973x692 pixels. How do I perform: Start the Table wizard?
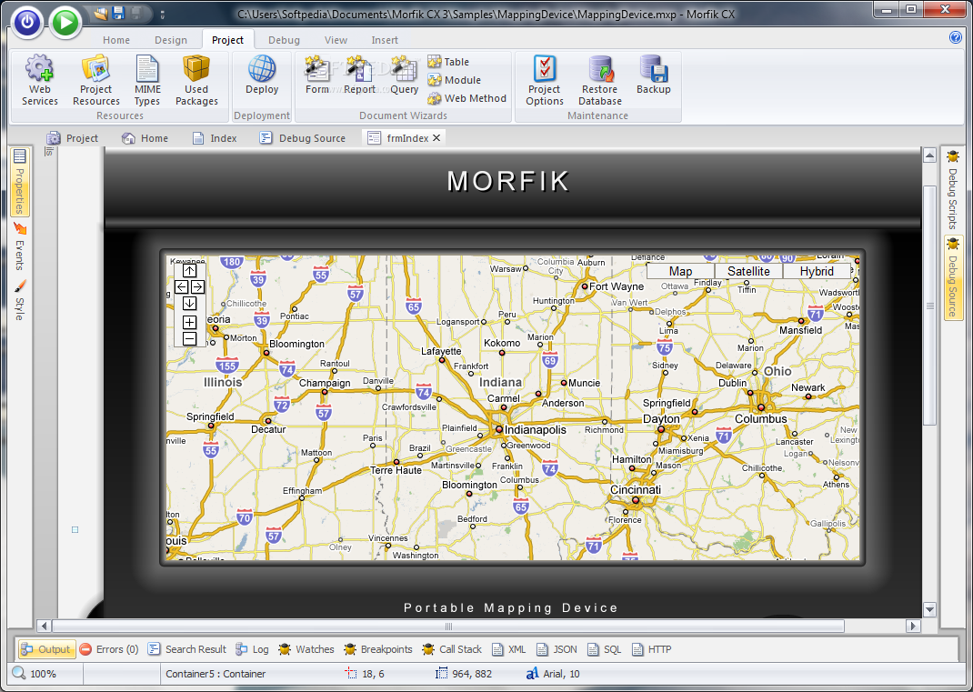click(448, 62)
